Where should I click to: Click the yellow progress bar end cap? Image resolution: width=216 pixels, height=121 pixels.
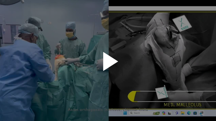pos(131,96)
